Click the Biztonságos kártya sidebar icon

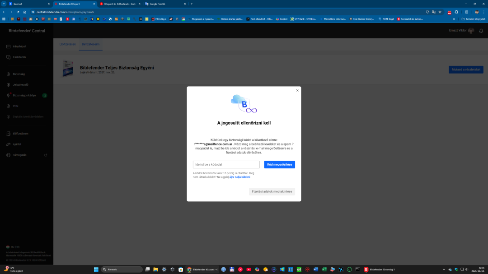point(9,96)
